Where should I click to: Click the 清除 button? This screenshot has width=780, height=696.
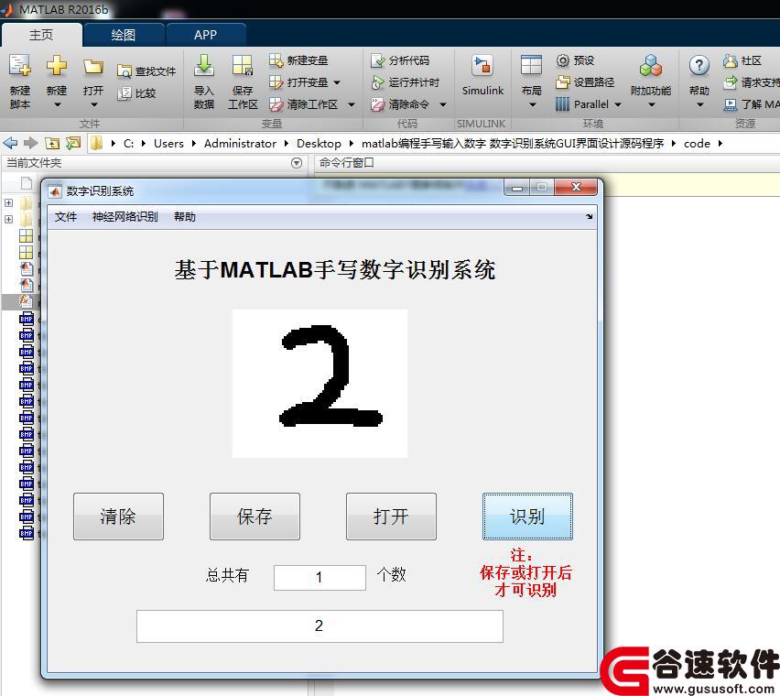click(x=118, y=517)
